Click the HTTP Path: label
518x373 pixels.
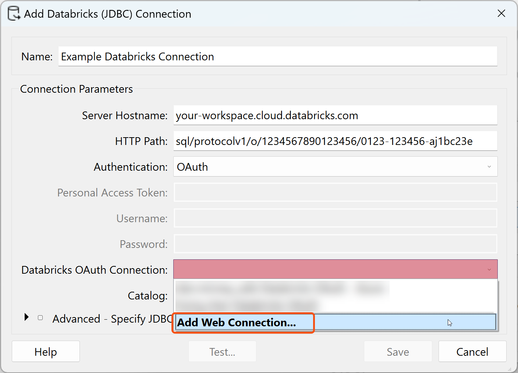click(141, 141)
